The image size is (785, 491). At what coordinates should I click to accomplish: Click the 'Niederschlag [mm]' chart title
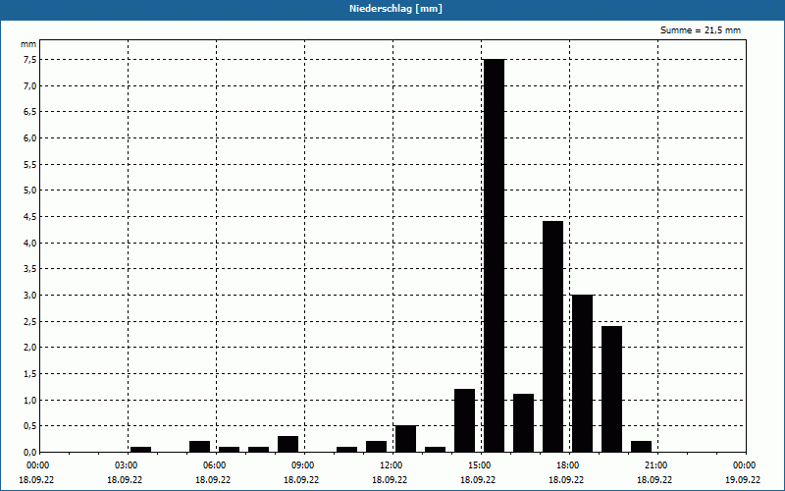pyautogui.click(x=395, y=9)
